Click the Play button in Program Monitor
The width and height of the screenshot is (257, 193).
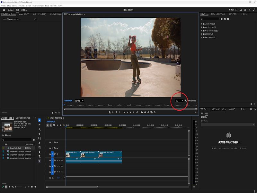130,112
